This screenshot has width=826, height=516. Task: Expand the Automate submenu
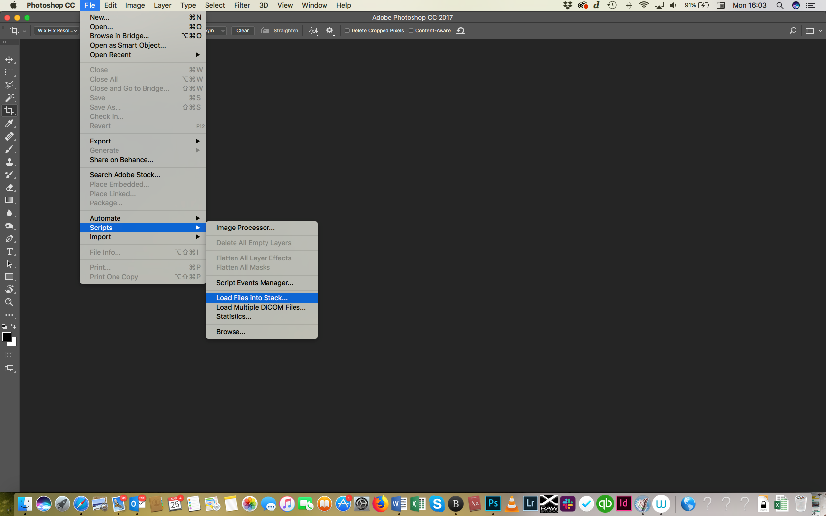[143, 218]
